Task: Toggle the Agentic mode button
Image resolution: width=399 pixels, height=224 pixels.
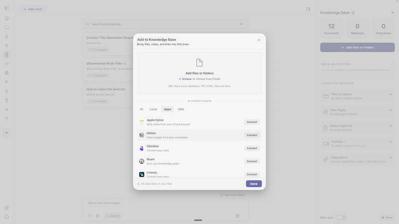Action: click(x=113, y=216)
